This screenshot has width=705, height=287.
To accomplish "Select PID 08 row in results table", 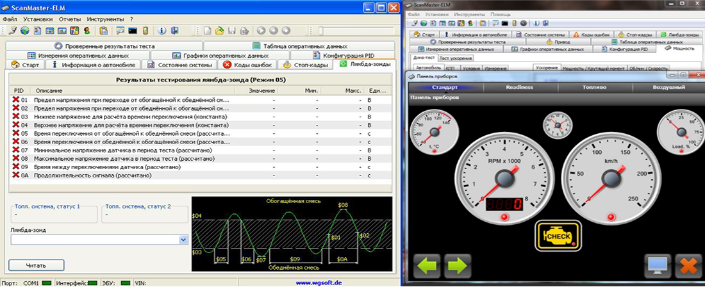I will pos(201,158).
